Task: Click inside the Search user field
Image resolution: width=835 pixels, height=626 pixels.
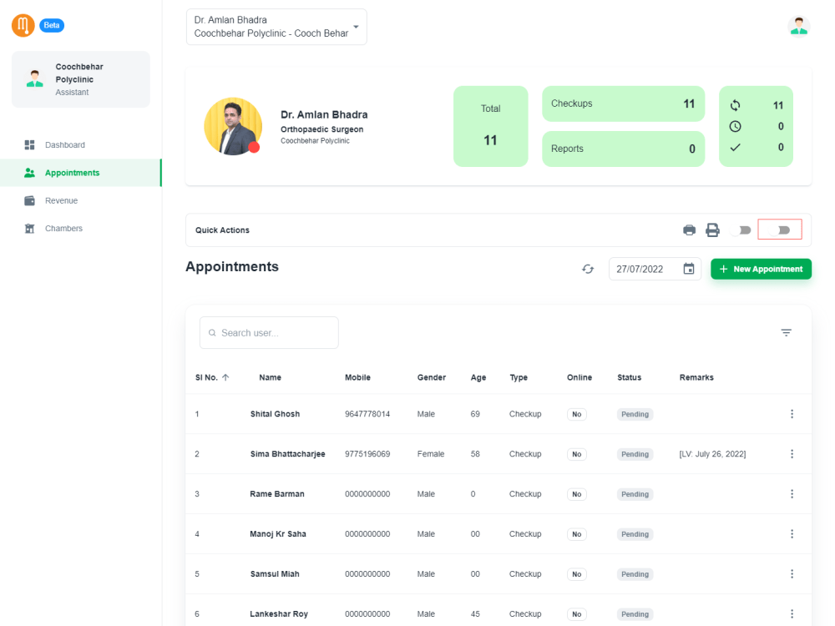Action: (268, 332)
